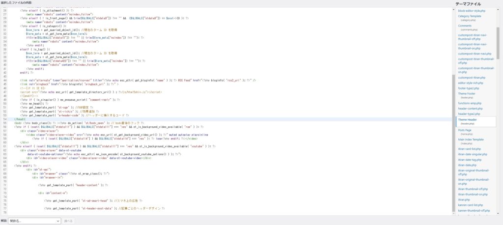Open footer-type2.php file

click(x=469, y=88)
